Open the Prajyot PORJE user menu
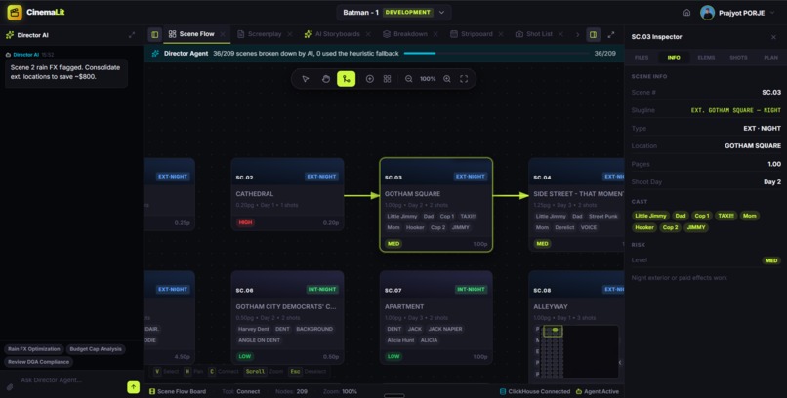787x398 pixels. pos(737,13)
